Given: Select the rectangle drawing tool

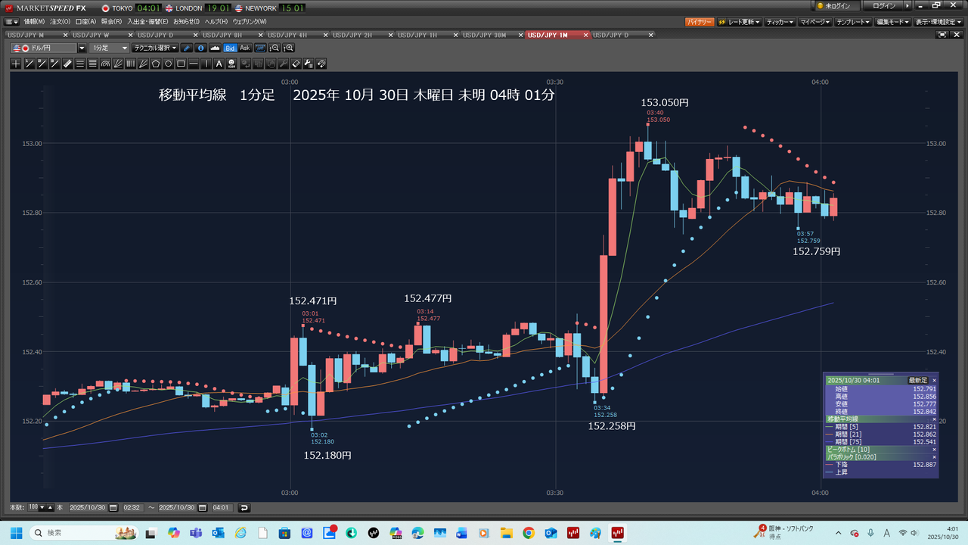Looking at the screenshot, I should 181,64.
